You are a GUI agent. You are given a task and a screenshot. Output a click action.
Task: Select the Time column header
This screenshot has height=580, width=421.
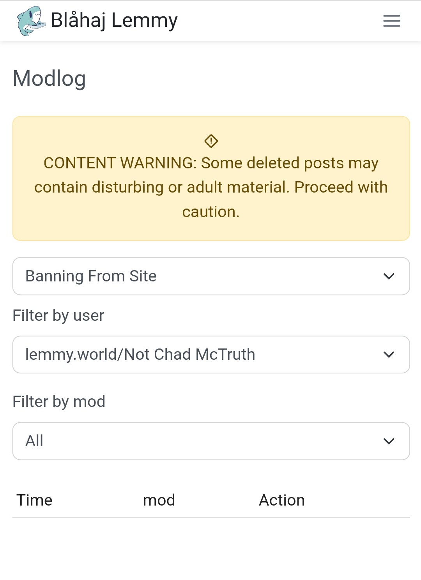click(34, 500)
